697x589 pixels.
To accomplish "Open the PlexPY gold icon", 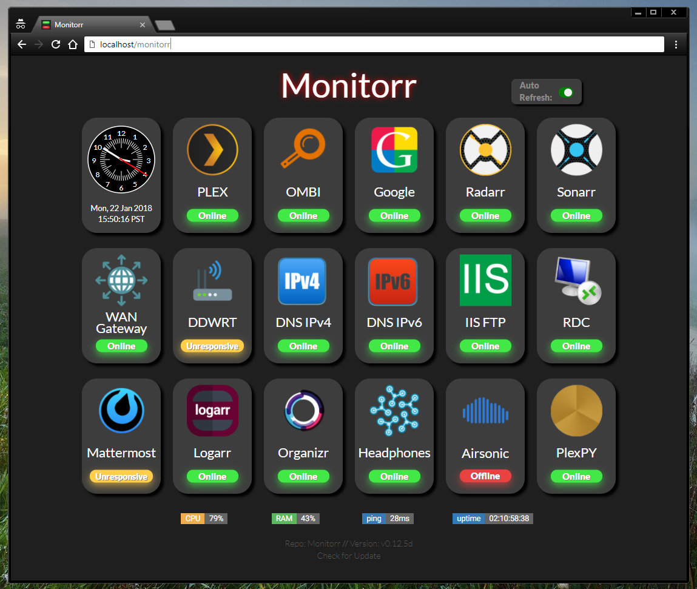I will 576,410.
